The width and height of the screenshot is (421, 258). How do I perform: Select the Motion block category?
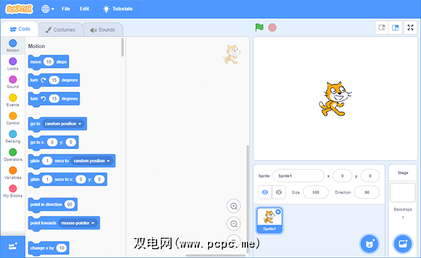[13, 46]
